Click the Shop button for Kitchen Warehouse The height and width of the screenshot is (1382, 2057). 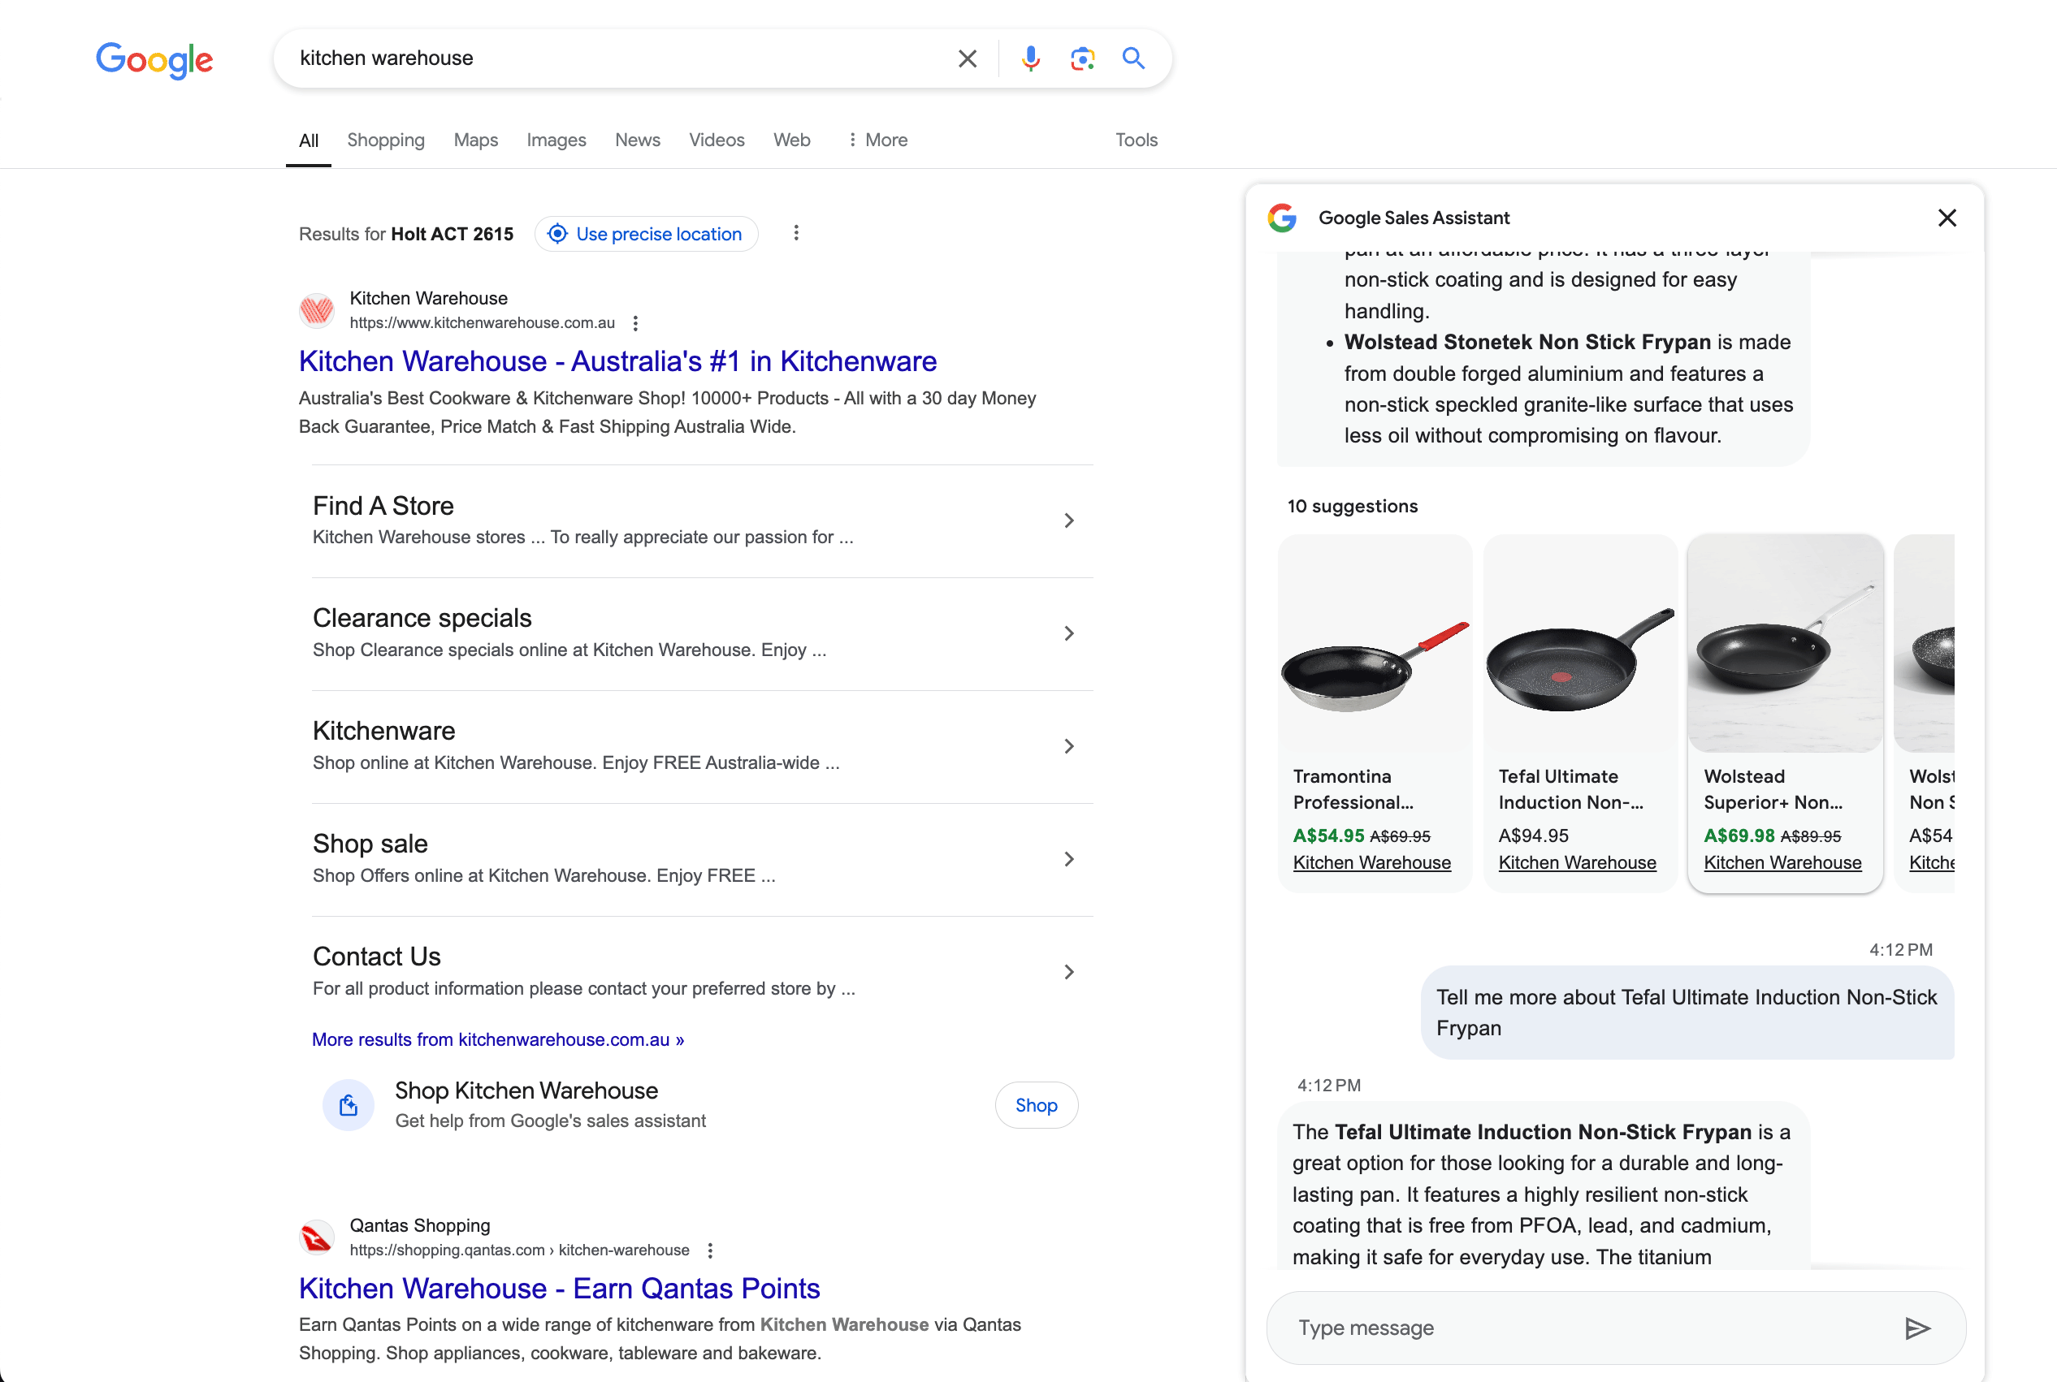tap(1036, 1104)
